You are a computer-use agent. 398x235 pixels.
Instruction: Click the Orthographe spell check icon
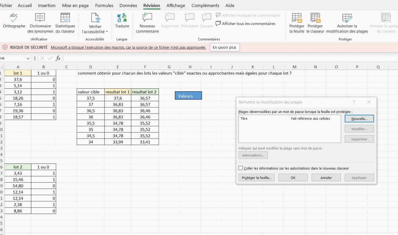tap(14, 18)
